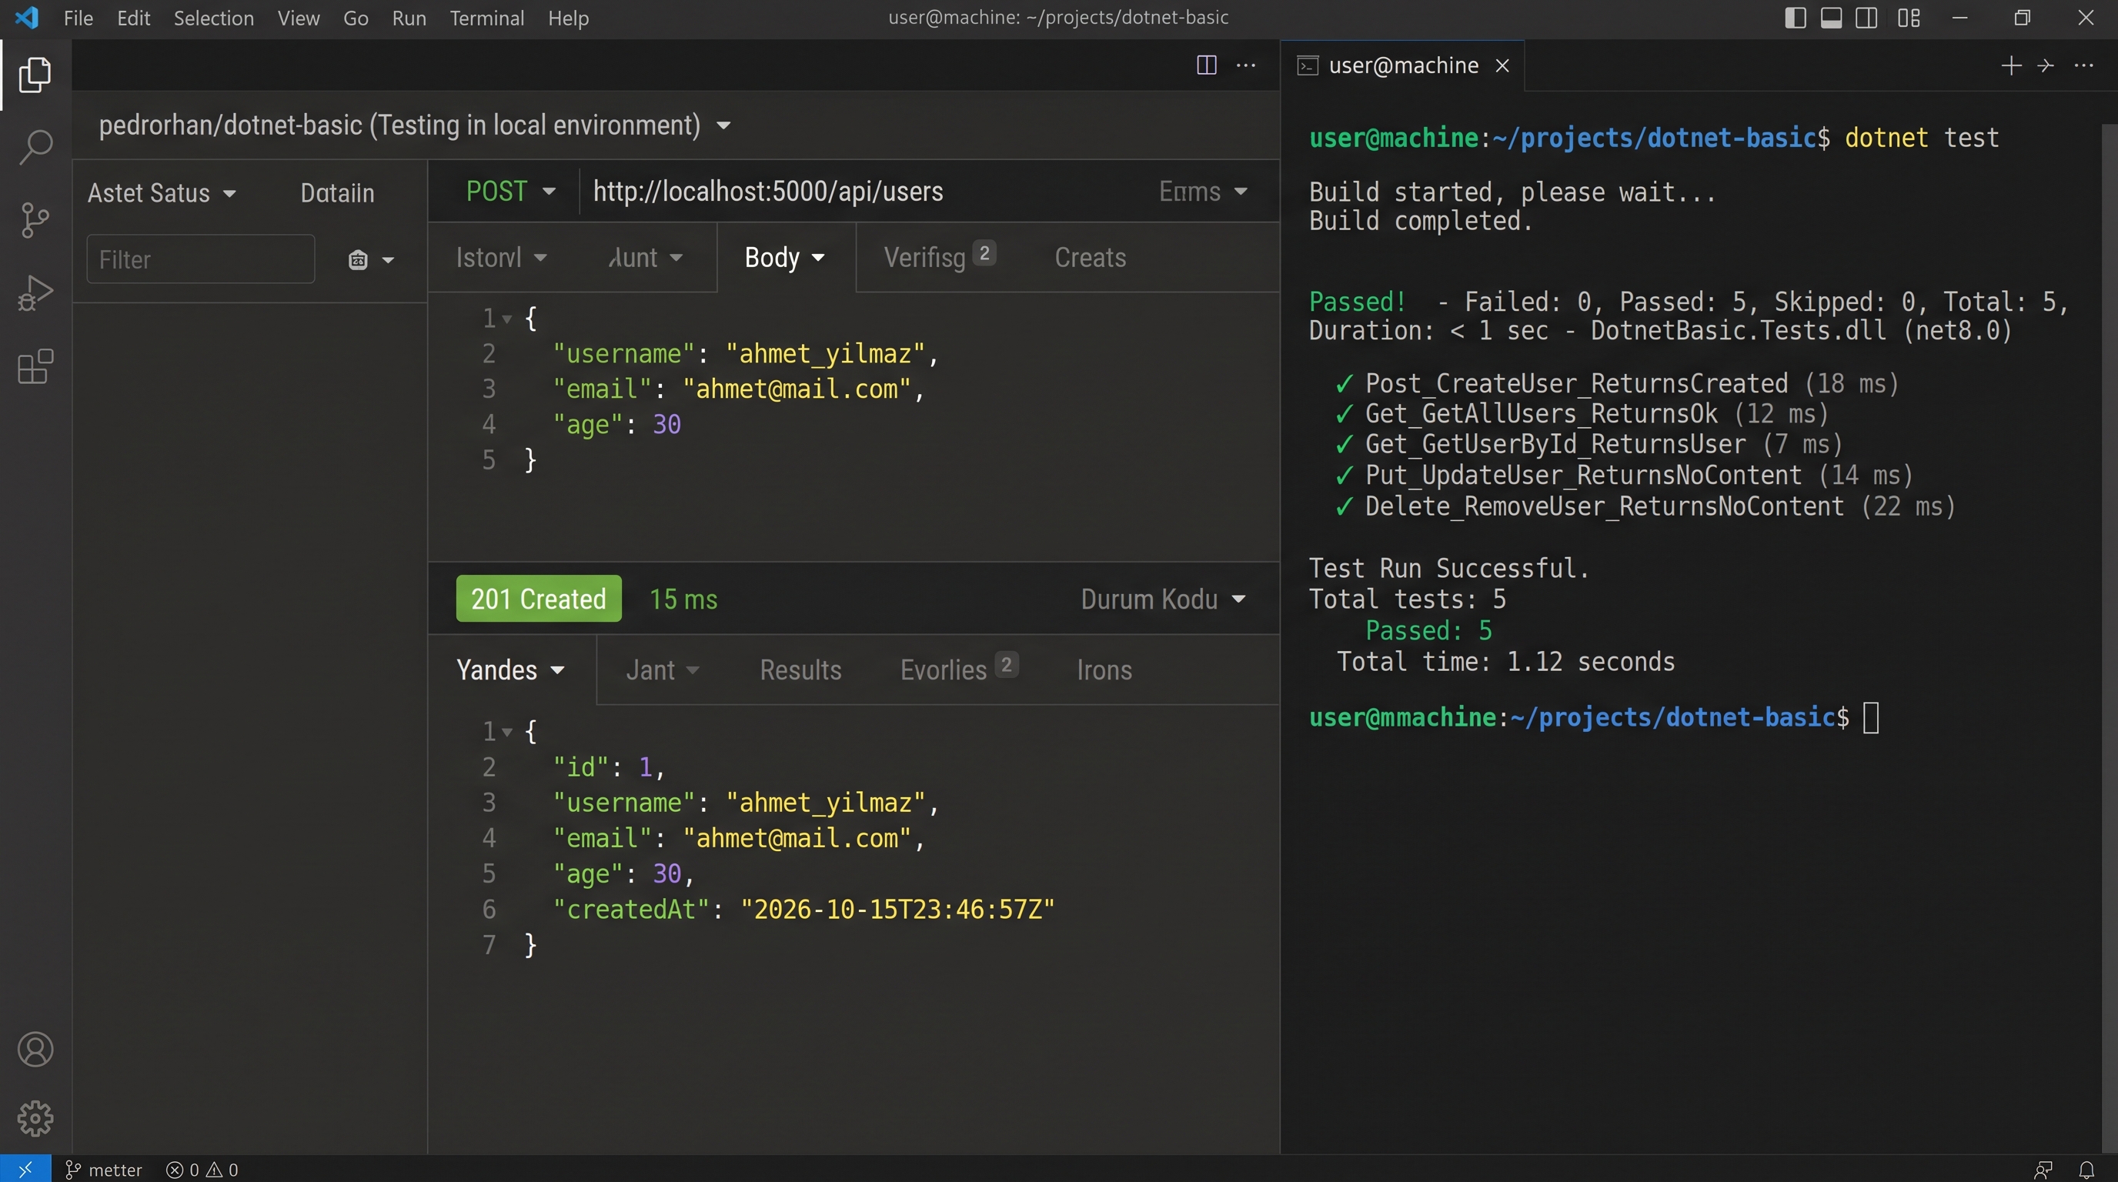Click the Datailn button in sidebar
The image size is (2118, 1182).
click(x=337, y=193)
